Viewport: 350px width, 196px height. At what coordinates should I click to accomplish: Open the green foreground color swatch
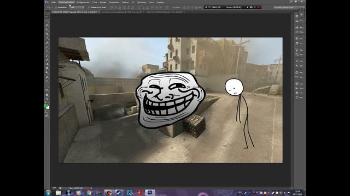[x=46, y=106]
